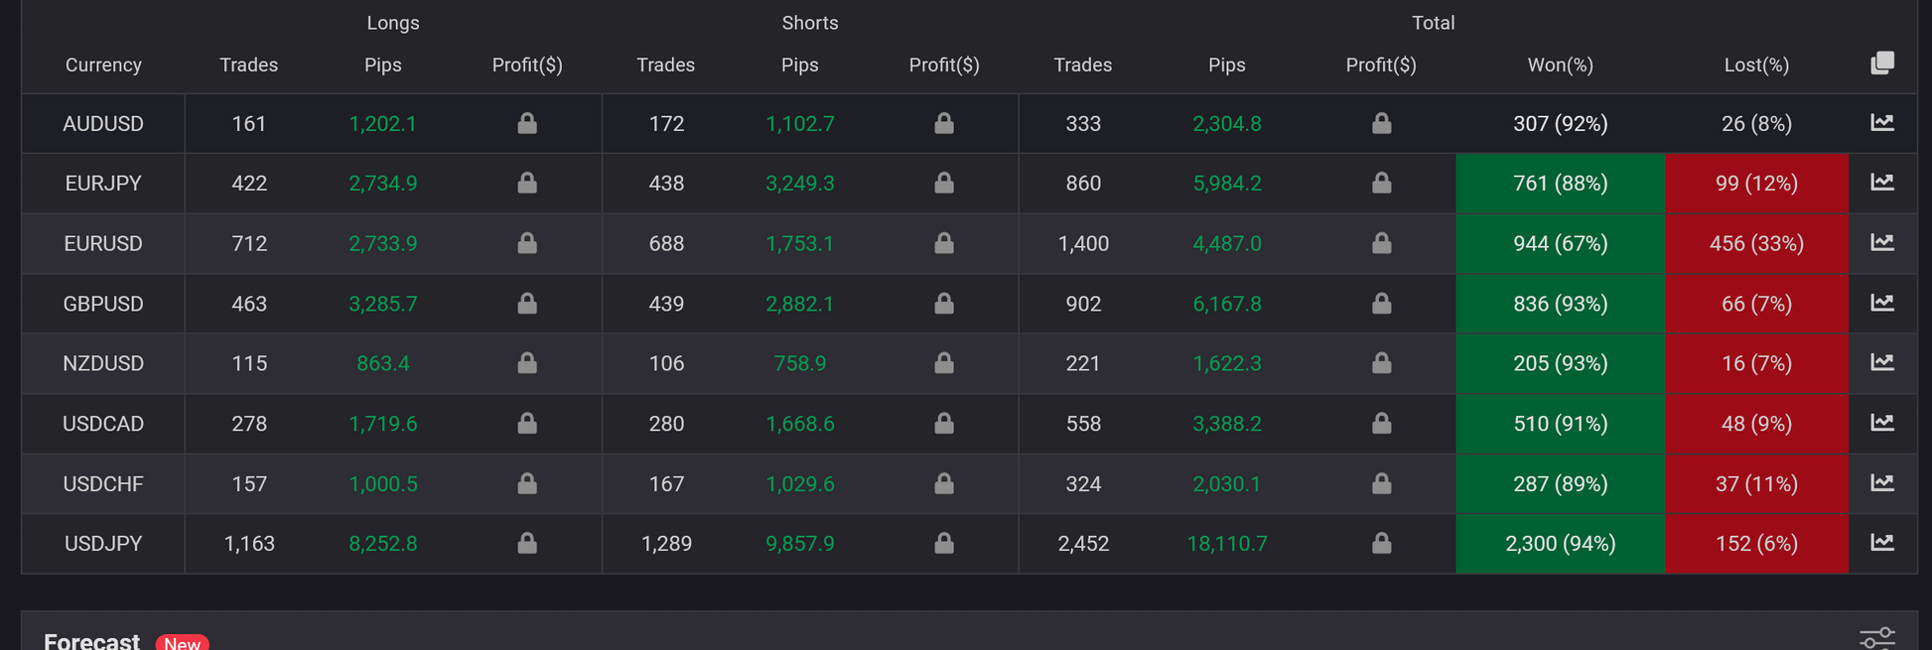The image size is (1932, 650).
Task: Open the Forecast filter settings sliders icon
Action: (1876, 637)
